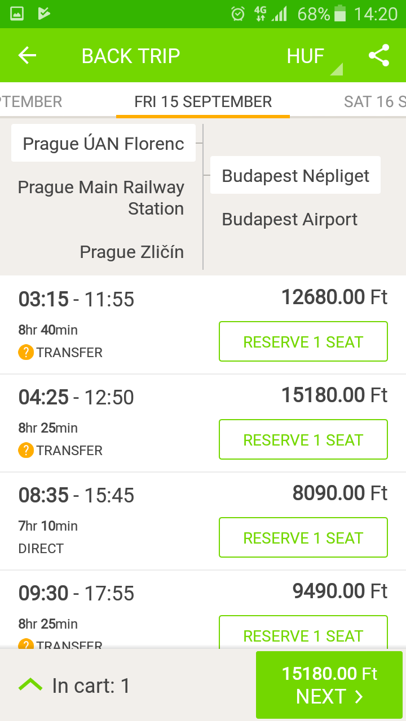Tap the alarm clock status icon
Image resolution: width=406 pixels, height=721 pixels.
coord(238,14)
